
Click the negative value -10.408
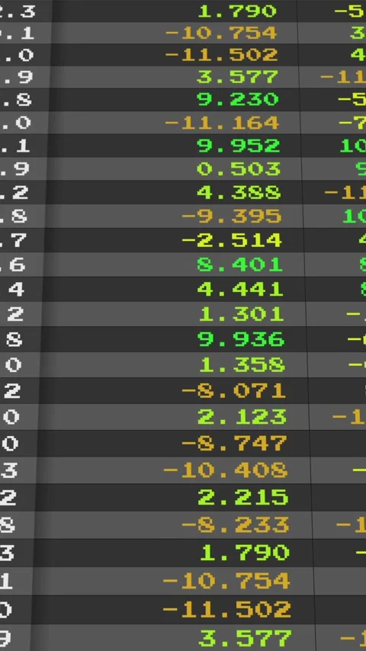(225, 470)
